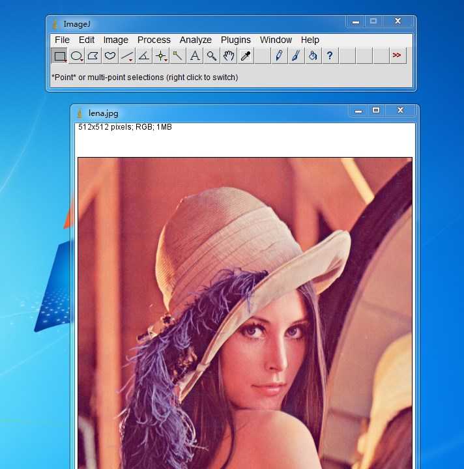Click the question mark help tool icon
Image resolution: width=464 pixels, height=469 pixels.
(330, 55)
